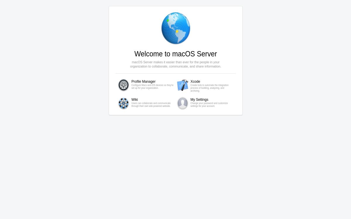Open the Profile Manager title link
The width and height of the screenshot is (351, 219).
coord(143,81)
